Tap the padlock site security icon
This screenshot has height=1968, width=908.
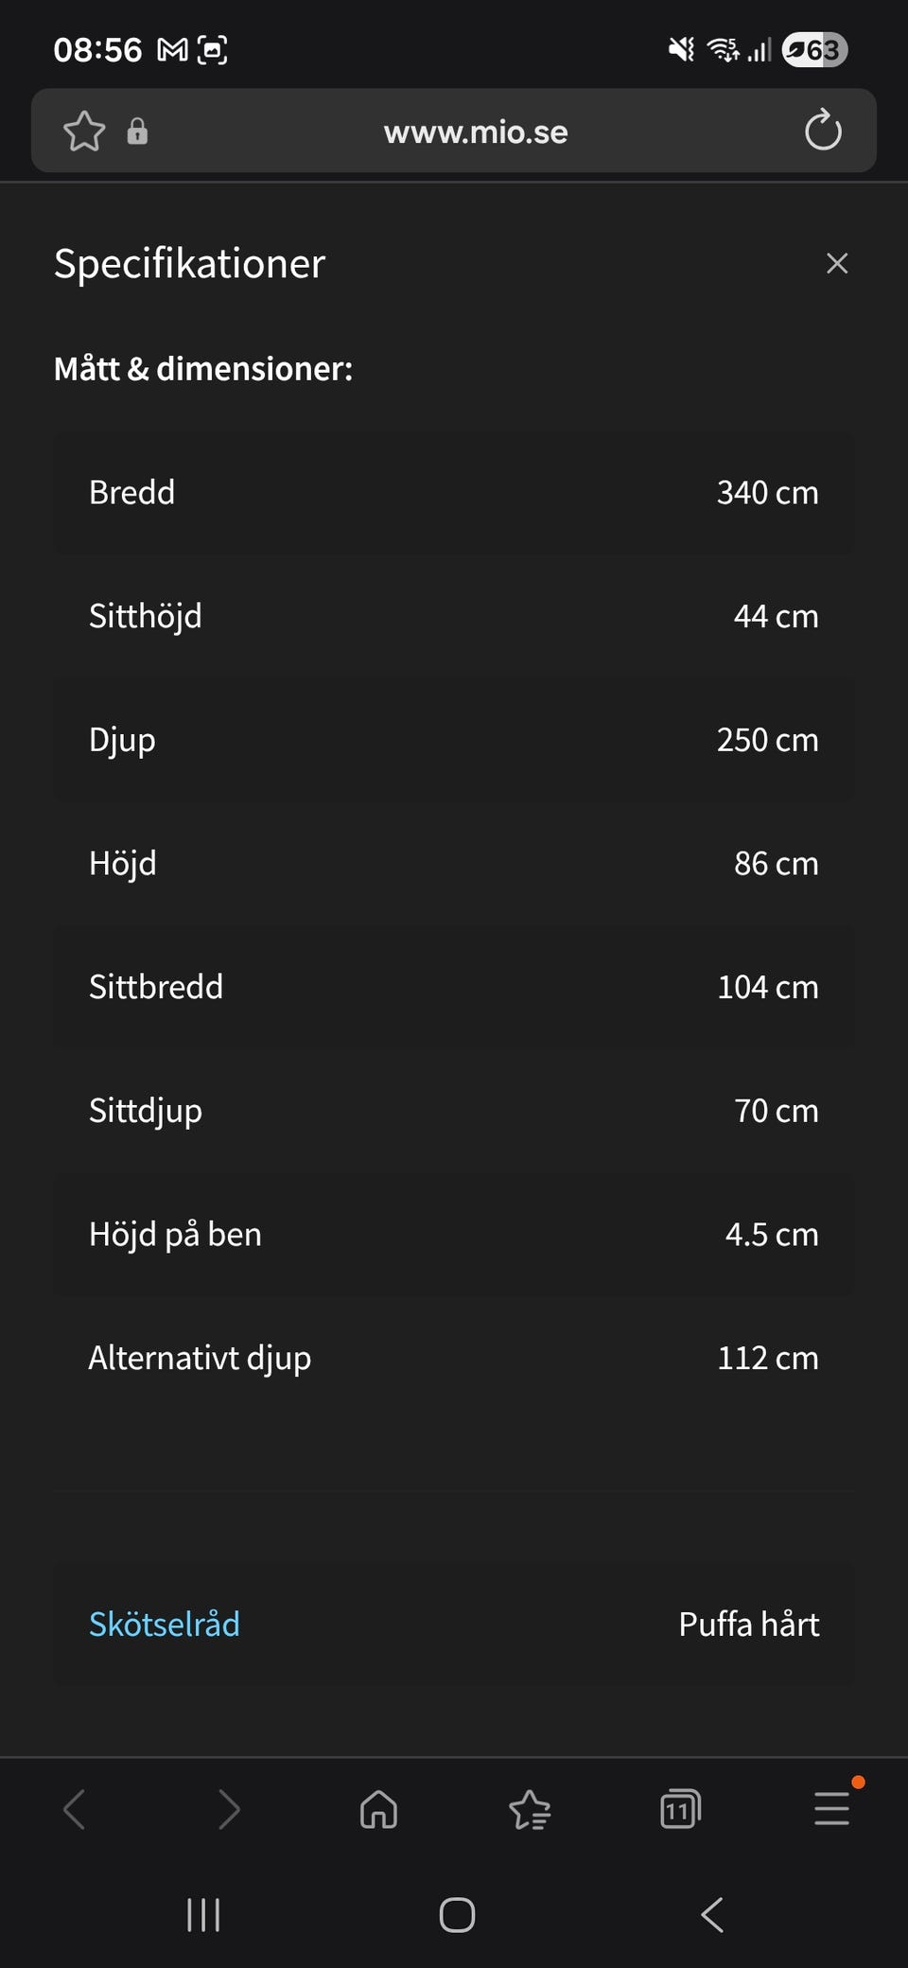[x=137, y=132]
